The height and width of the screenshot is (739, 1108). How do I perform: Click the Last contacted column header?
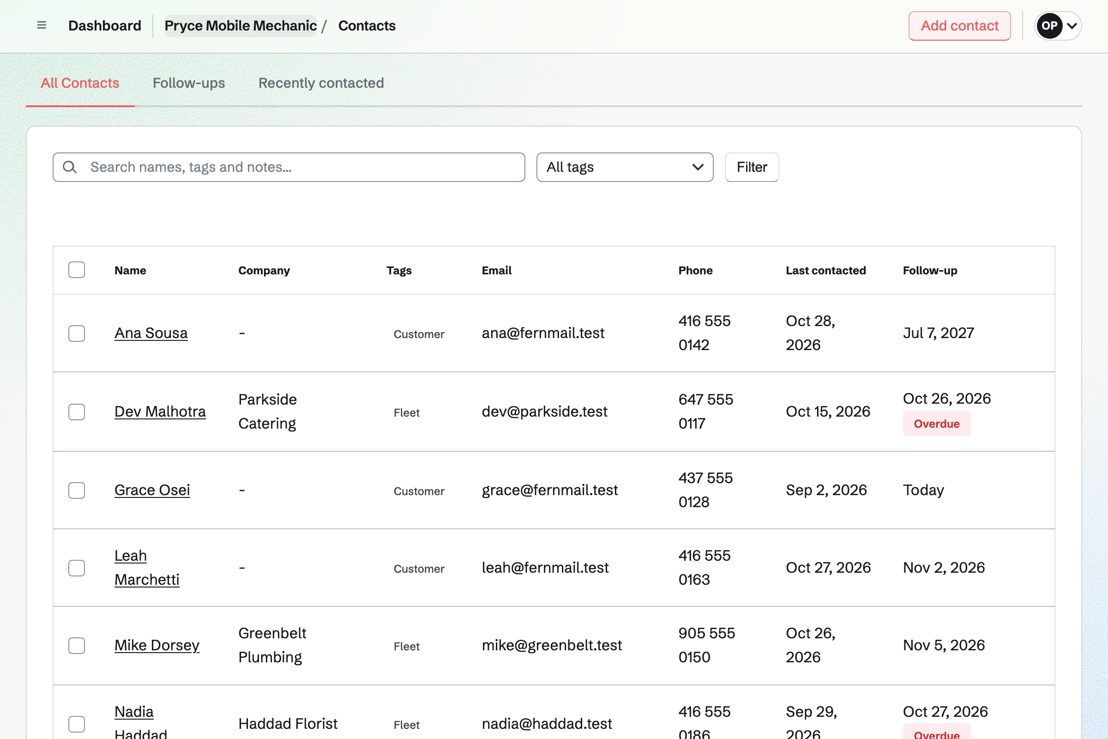[x=825, y=270]
